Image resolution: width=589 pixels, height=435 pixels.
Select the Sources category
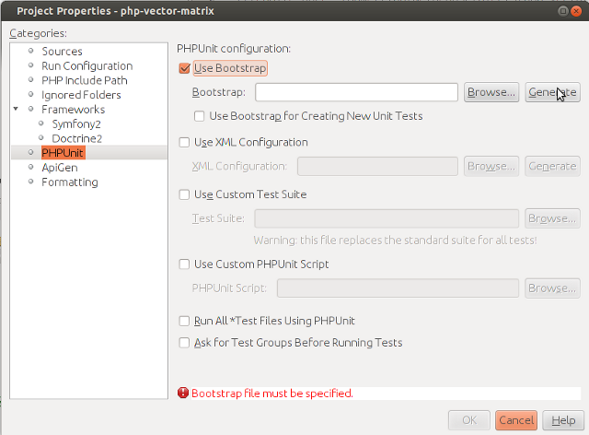pyautogui.click(x=62, y=52)
